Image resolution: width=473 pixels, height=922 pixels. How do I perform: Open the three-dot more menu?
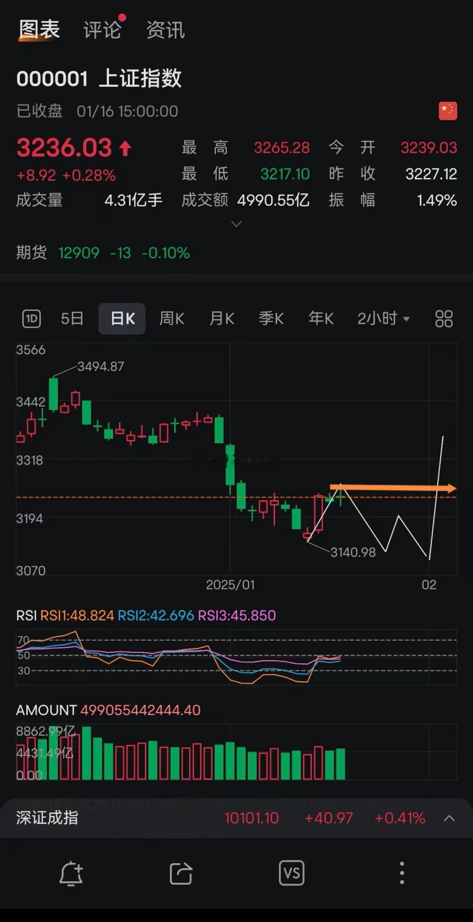point(402,873)
